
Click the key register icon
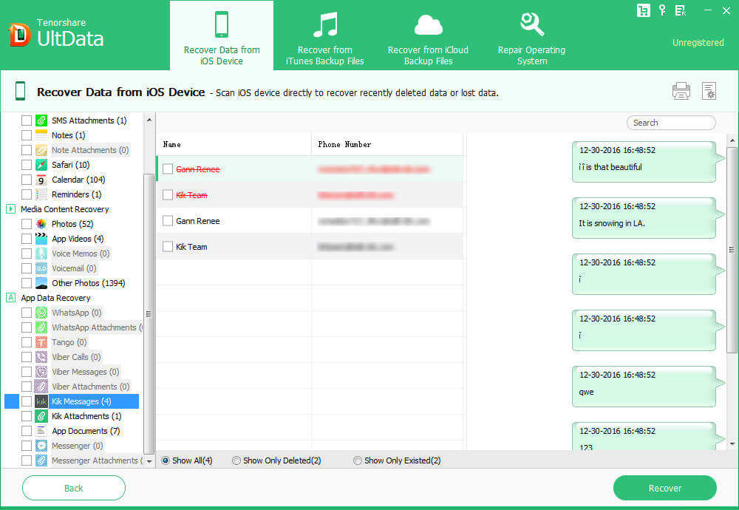(662, 10)
